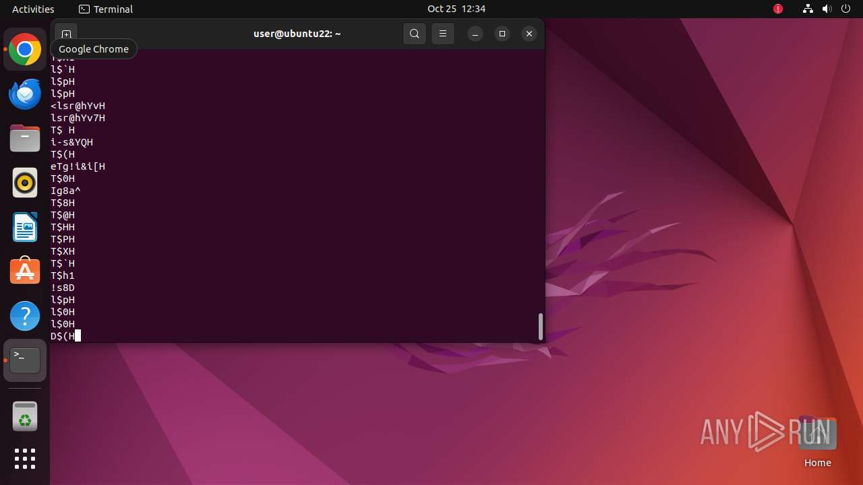
Task: Open a new terminal tab
Action: pyautogui.click(x=66, y=34)
